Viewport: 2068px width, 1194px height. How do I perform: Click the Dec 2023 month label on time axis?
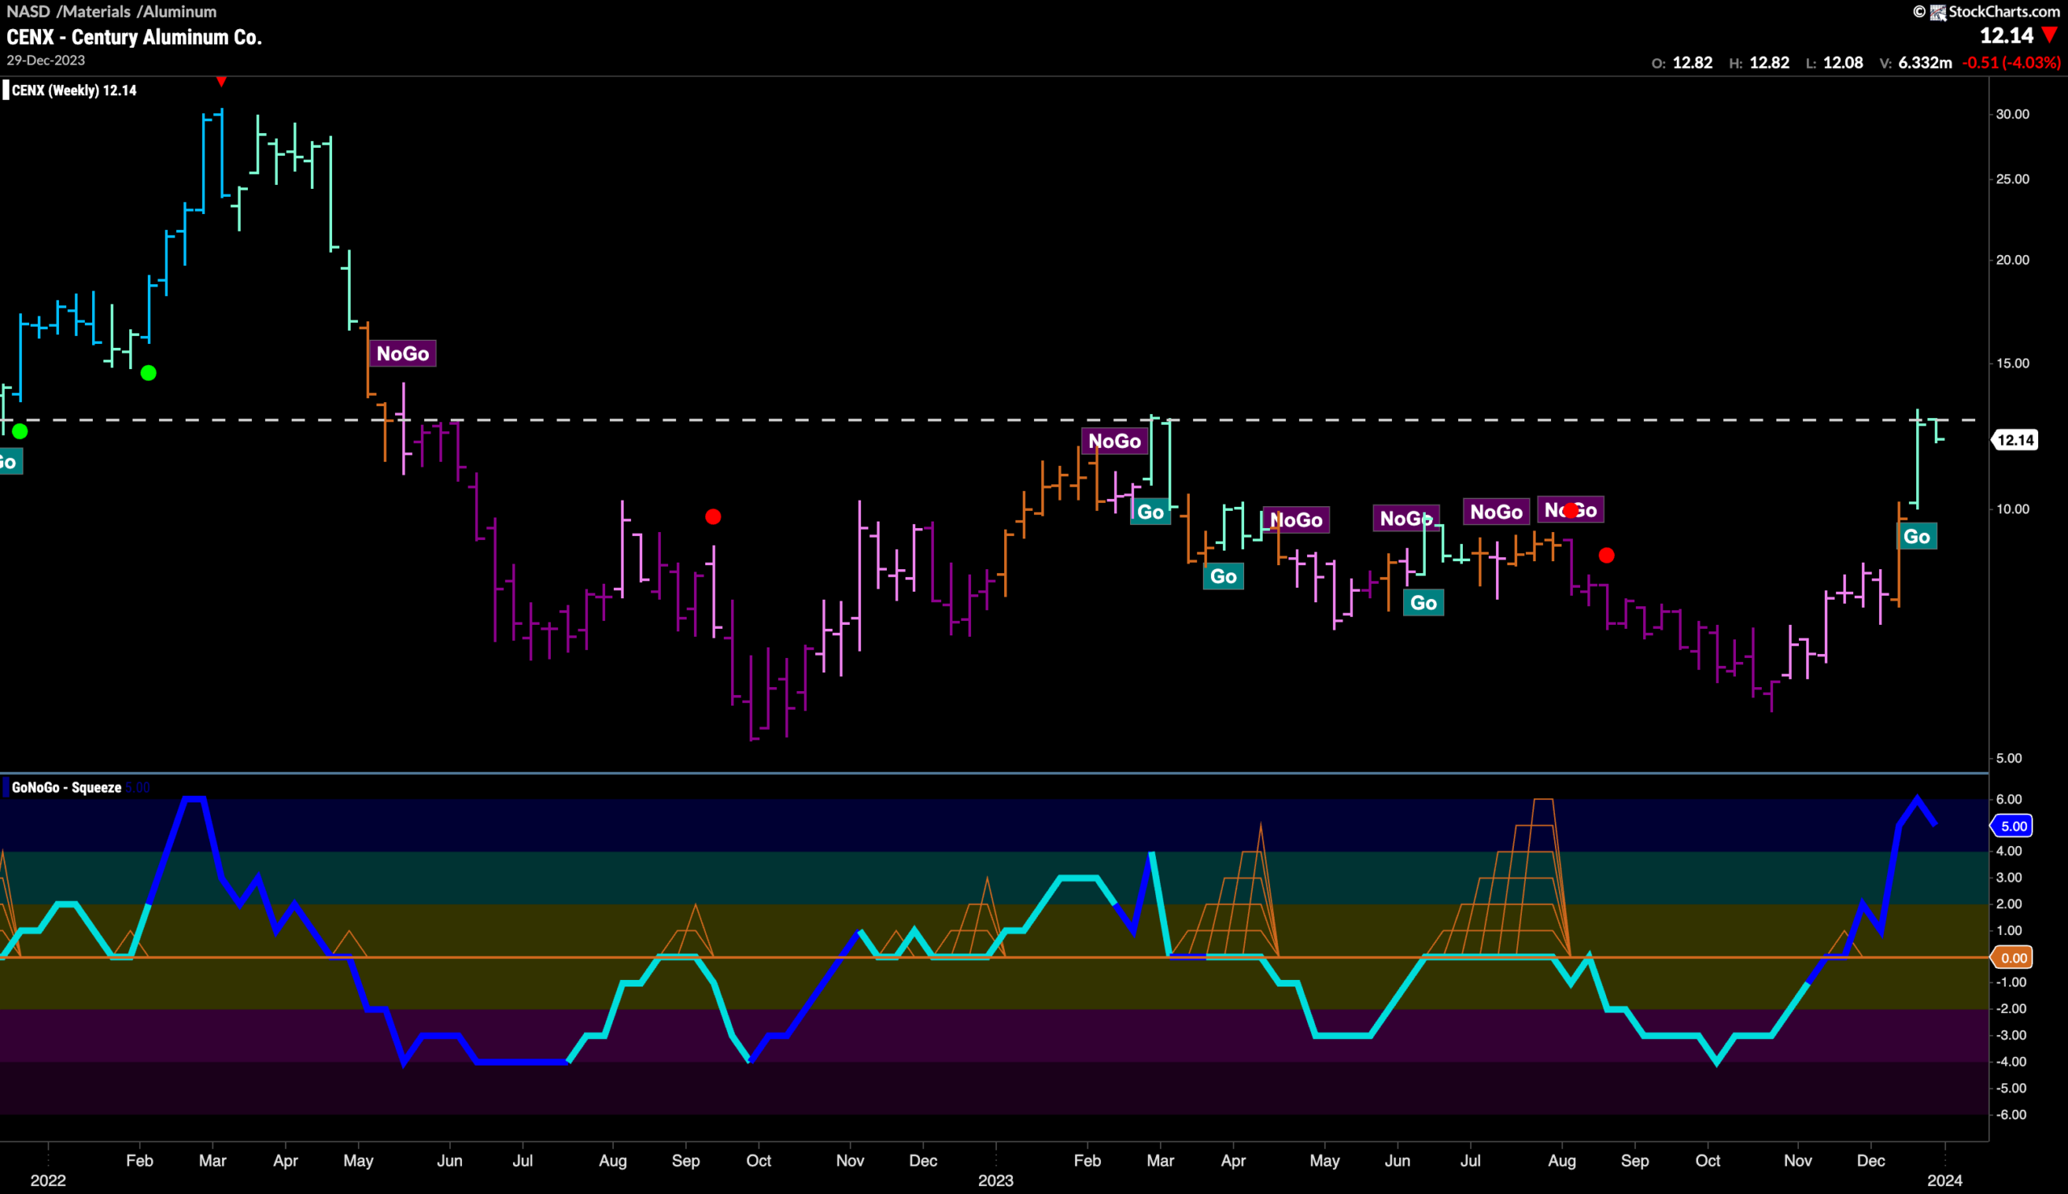click(1870, 1161)
